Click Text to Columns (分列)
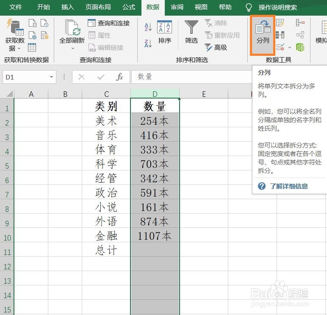The image size is (327, 315). (263, 35)
